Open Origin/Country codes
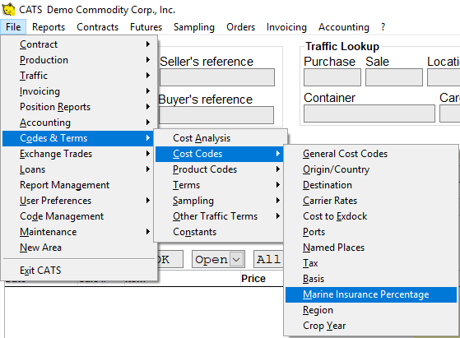This screenshot has width=460, height=338. [371, 169]
